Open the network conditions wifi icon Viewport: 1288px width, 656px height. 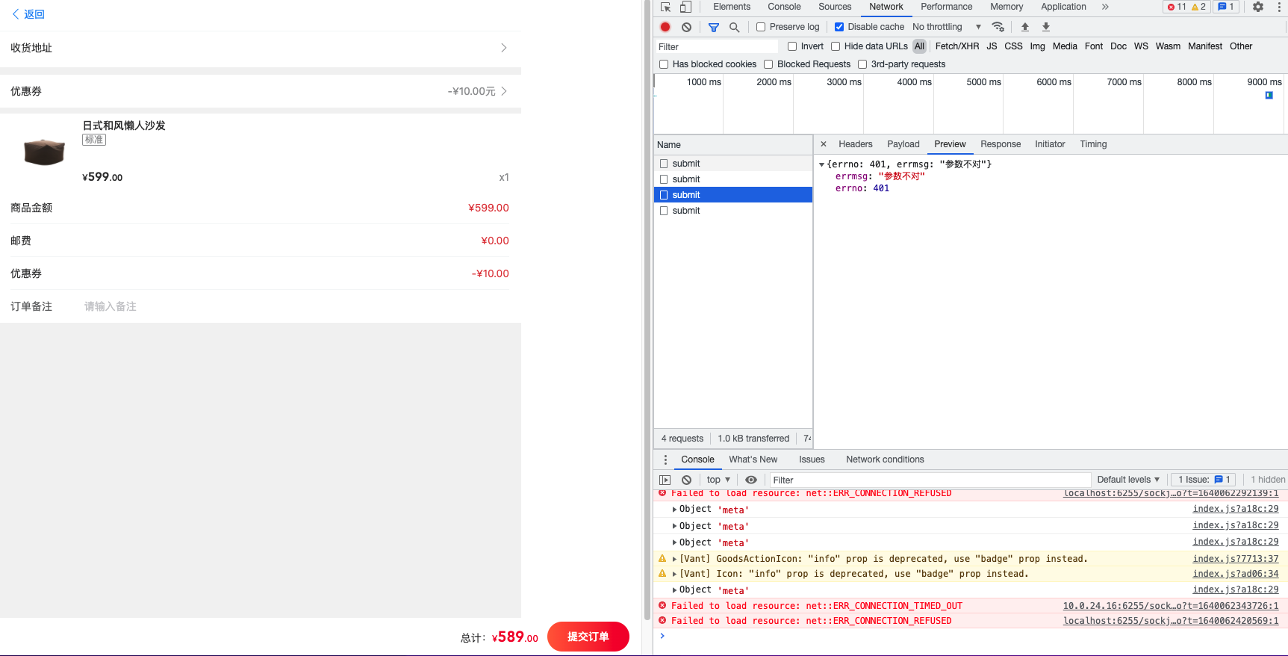click(x=998, y=27)
